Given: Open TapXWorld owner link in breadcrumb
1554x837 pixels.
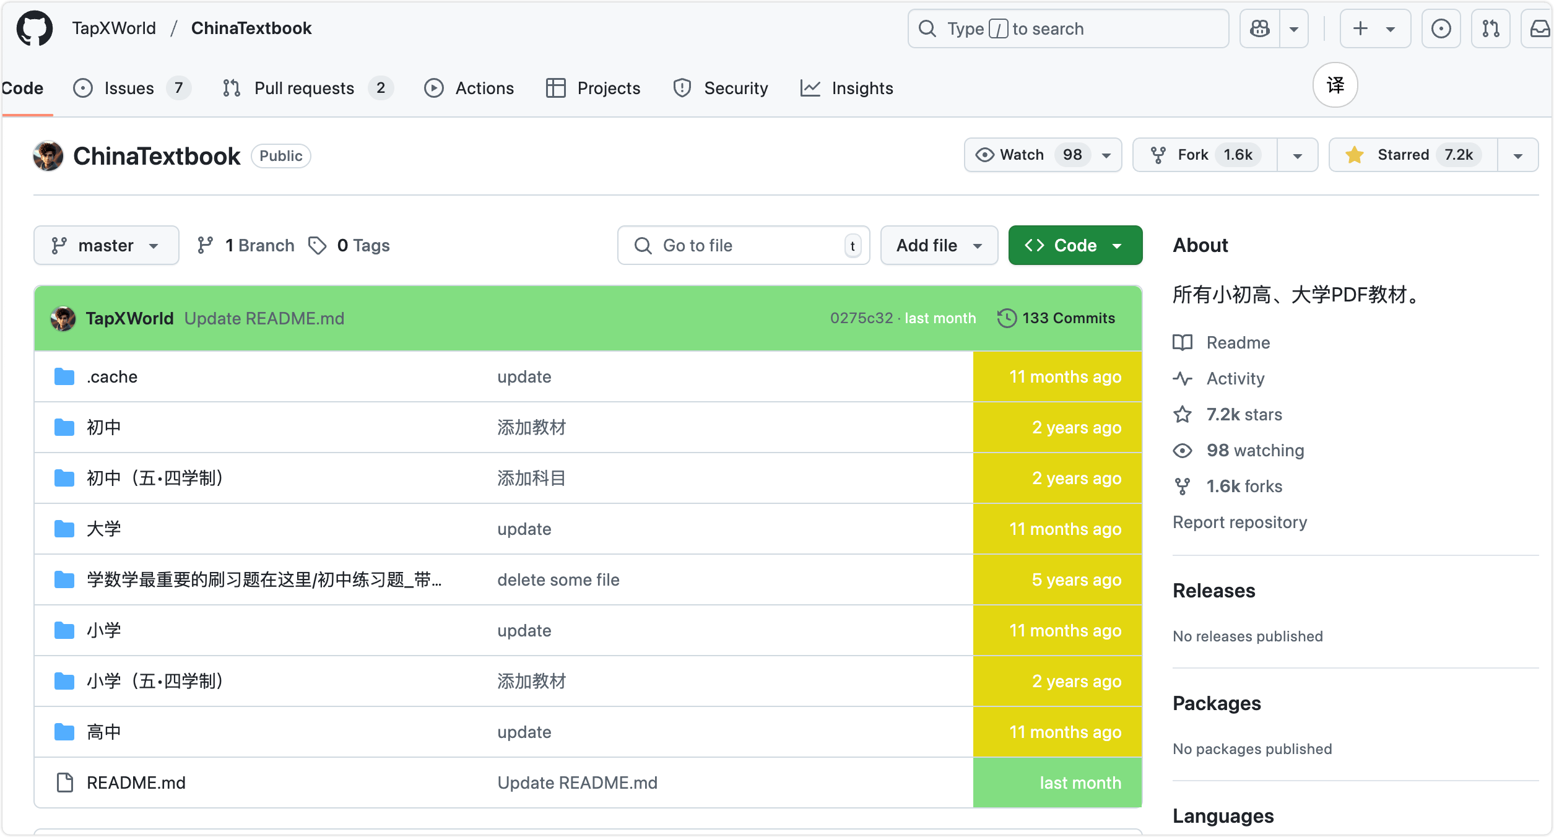Looking at the screenshot, I should (x=114, y=28).
